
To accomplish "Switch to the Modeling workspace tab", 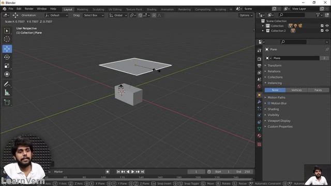I will (x=82, y=9).
